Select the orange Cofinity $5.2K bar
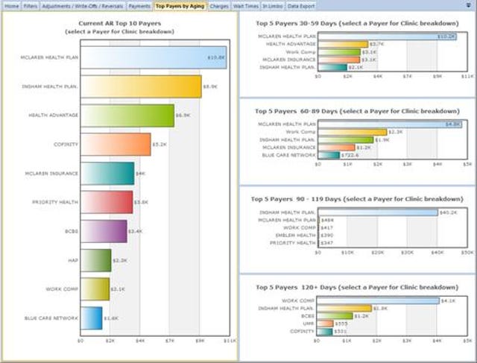Screen dimensions: 477x363 [x=115, y=145]
